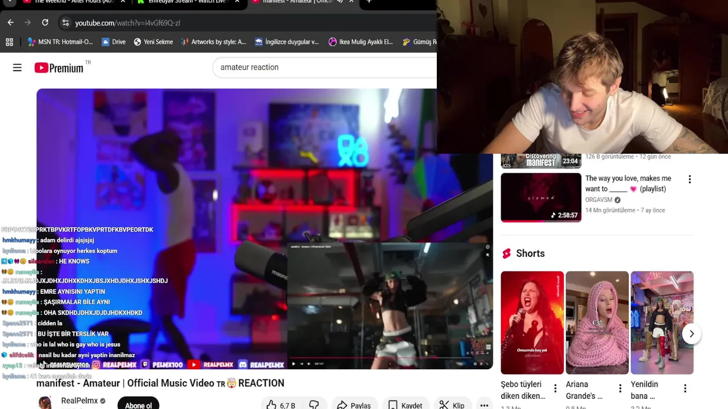728x409 pixels.
Task: Open a new browser tab
Action: point(369,2)
